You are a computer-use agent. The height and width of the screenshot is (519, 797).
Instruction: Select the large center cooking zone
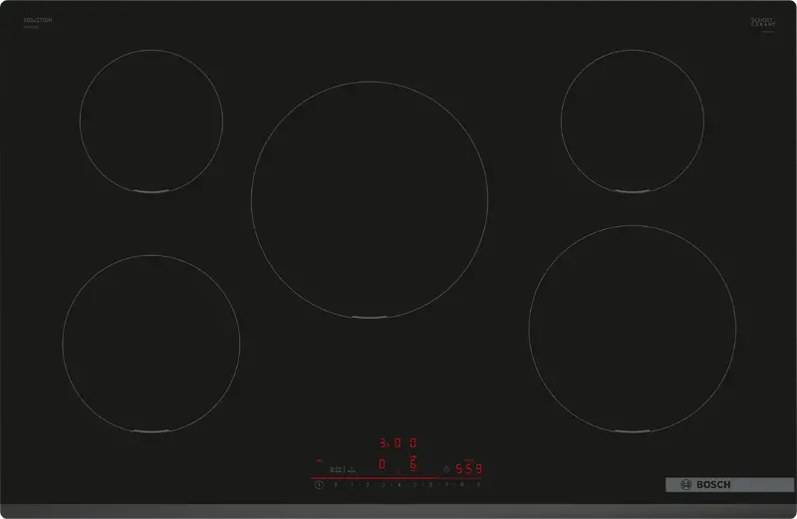[370, 199]
